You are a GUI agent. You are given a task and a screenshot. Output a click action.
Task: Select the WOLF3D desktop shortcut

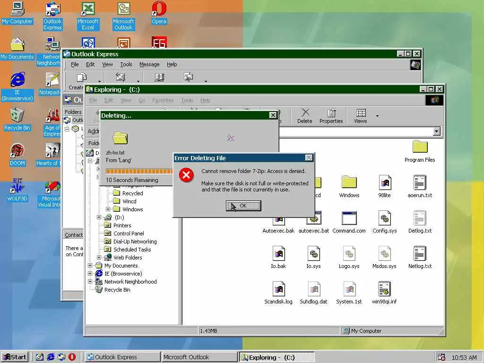click(17, 190)
